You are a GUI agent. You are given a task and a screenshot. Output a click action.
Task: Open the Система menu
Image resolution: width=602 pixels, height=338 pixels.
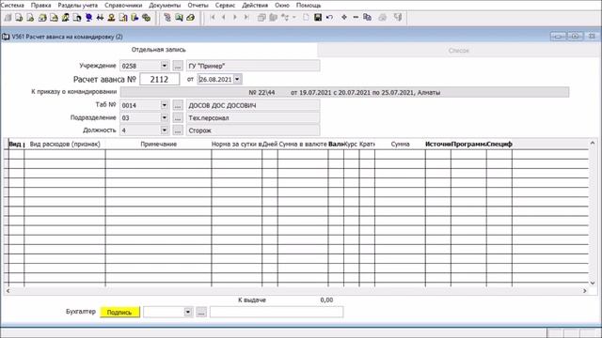tap(12, 5)
